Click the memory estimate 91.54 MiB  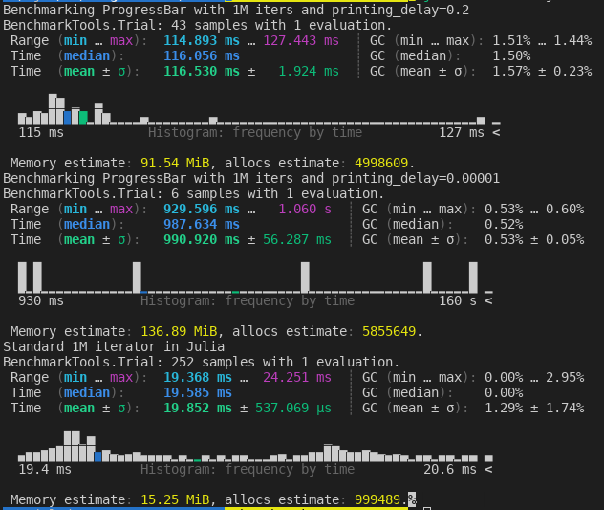(175, 163)
